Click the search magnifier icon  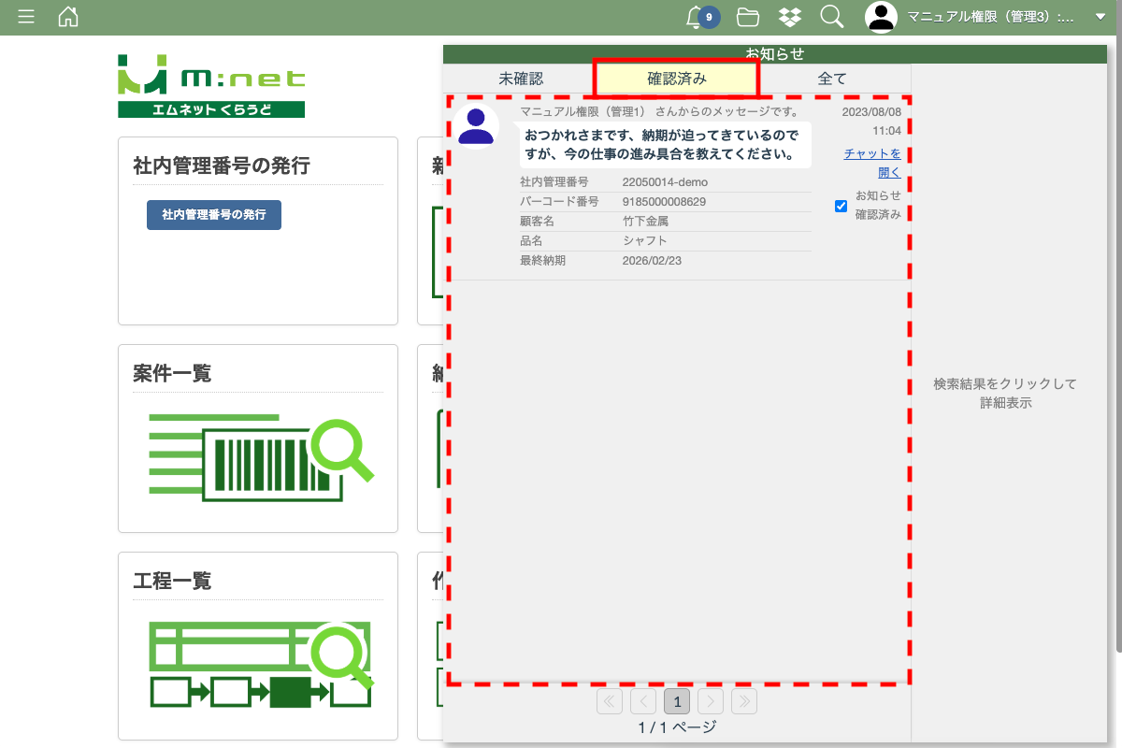pos(831,17)
